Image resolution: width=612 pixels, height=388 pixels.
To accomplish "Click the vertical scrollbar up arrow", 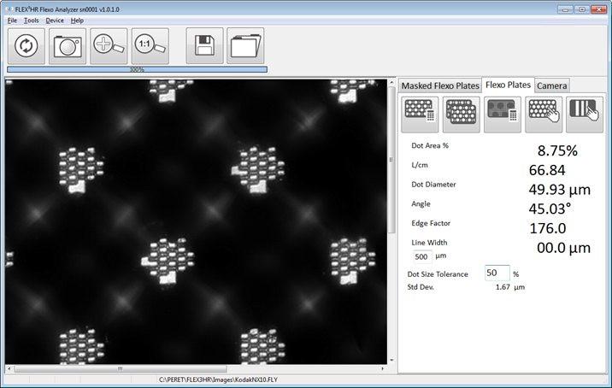I will click(x=391, y=83).
